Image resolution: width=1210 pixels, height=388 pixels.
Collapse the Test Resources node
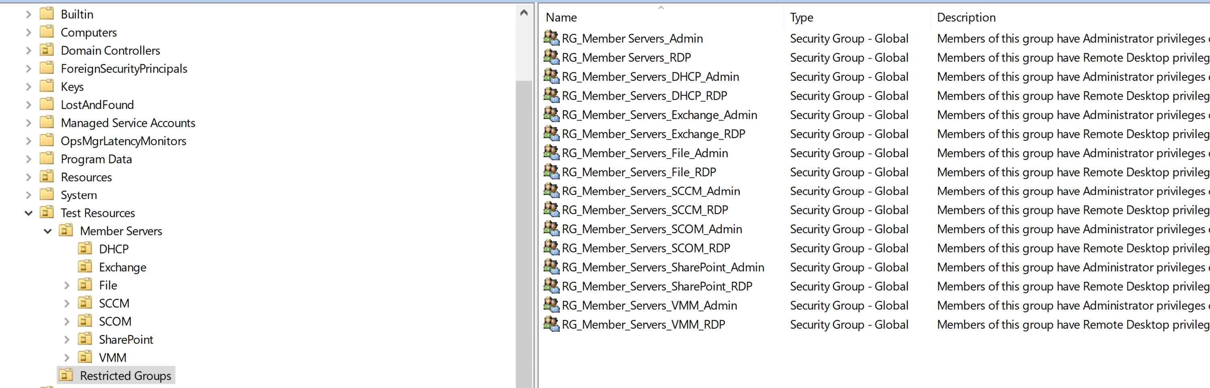(x=28, y=213)
